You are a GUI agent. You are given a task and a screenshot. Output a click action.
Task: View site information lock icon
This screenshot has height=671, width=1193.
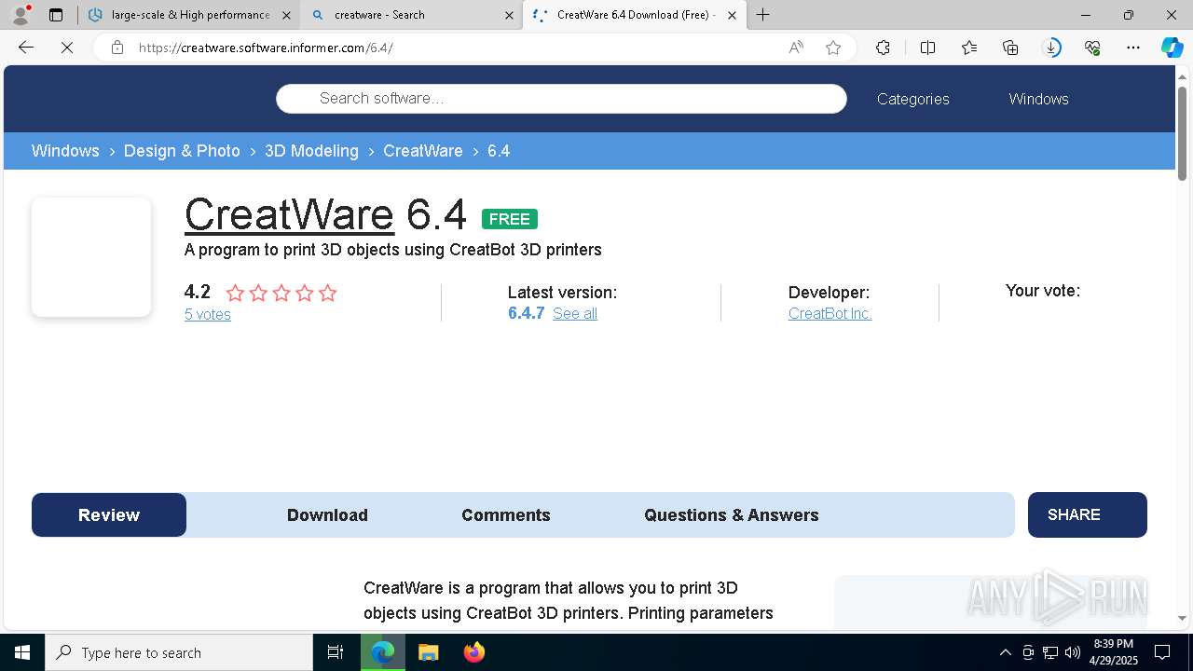coord(117,48)
